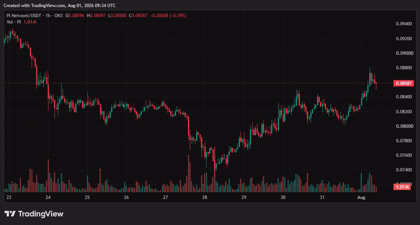Click the red 1.01 M volume tag

402,187
